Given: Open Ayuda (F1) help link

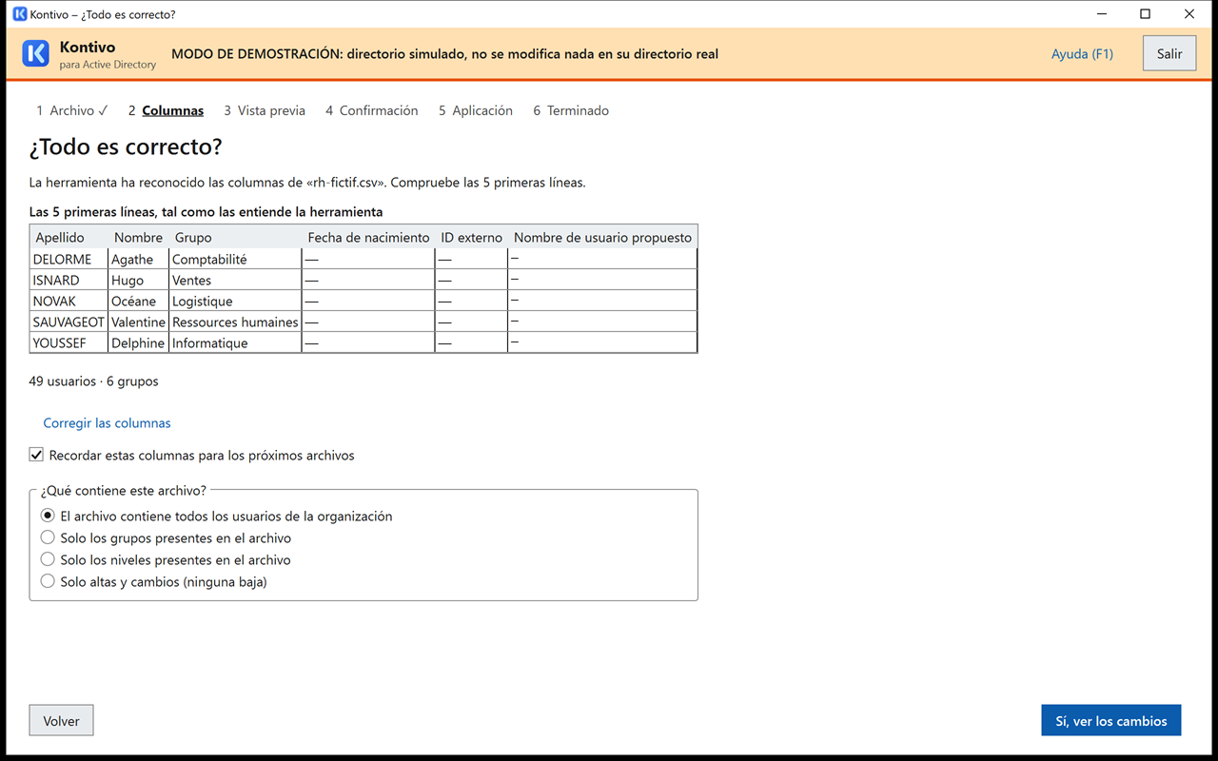Looking at the screenshot, I should coord(1082,54).
